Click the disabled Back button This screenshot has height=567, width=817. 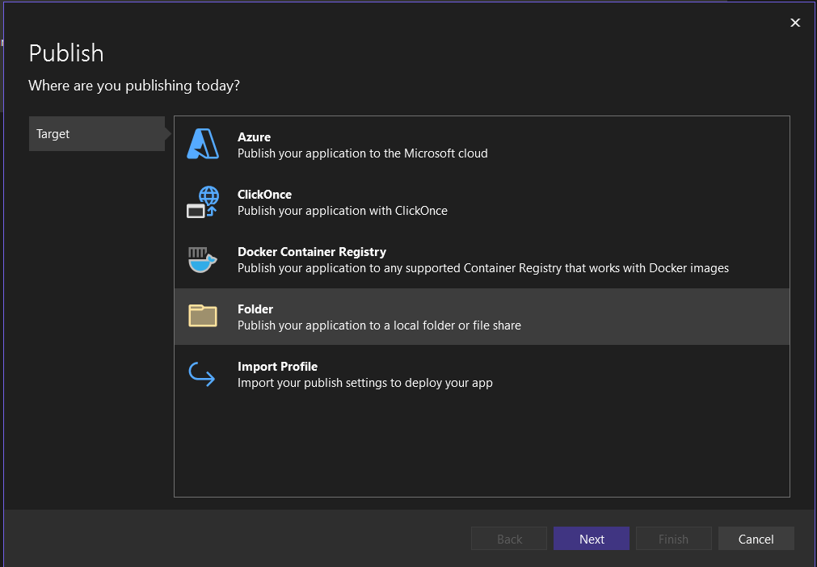click(509, 539)
